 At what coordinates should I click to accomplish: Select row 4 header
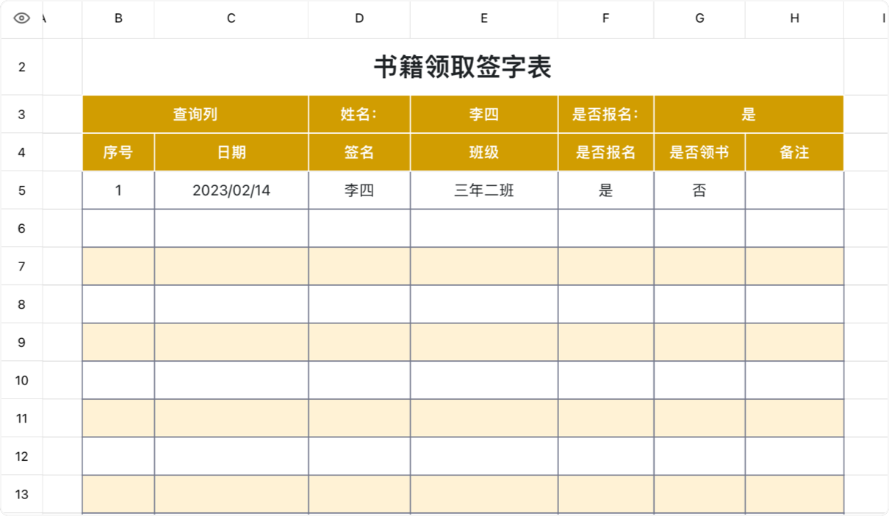21,152
